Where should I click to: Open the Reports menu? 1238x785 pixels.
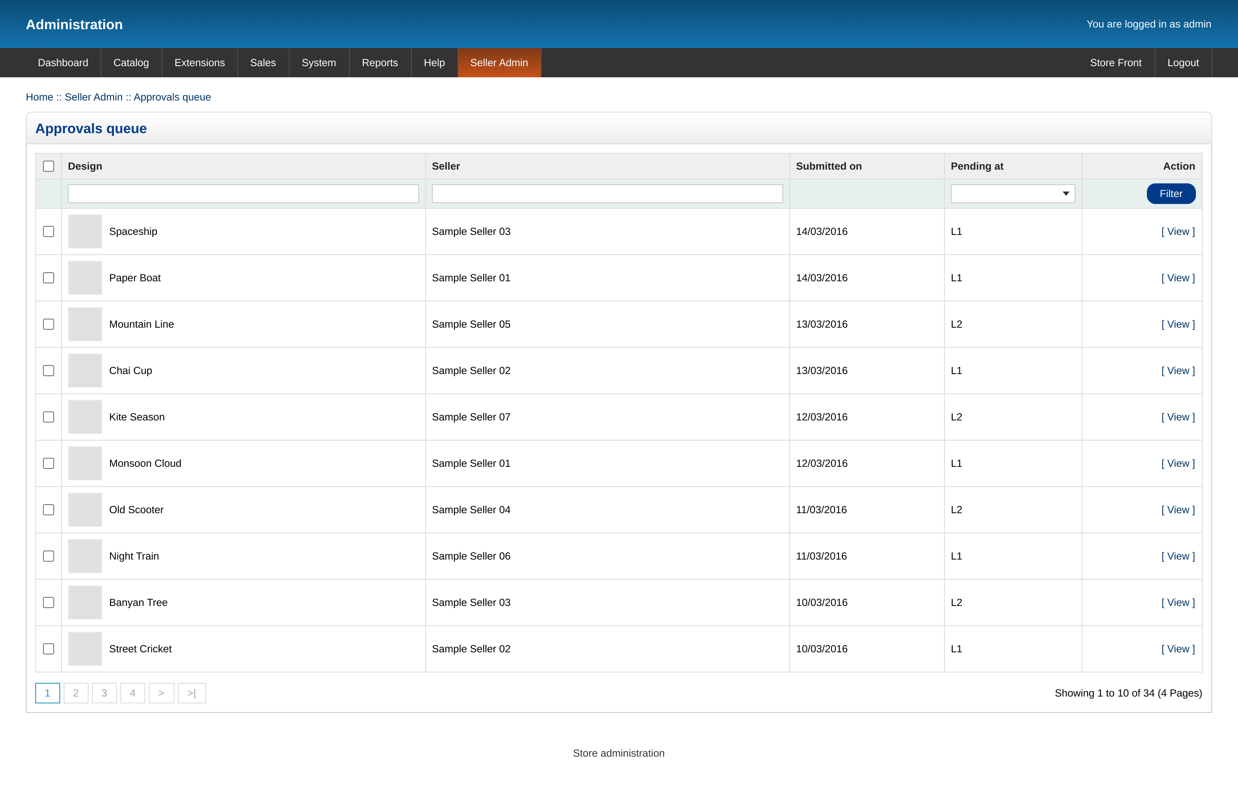coord(380,63)
